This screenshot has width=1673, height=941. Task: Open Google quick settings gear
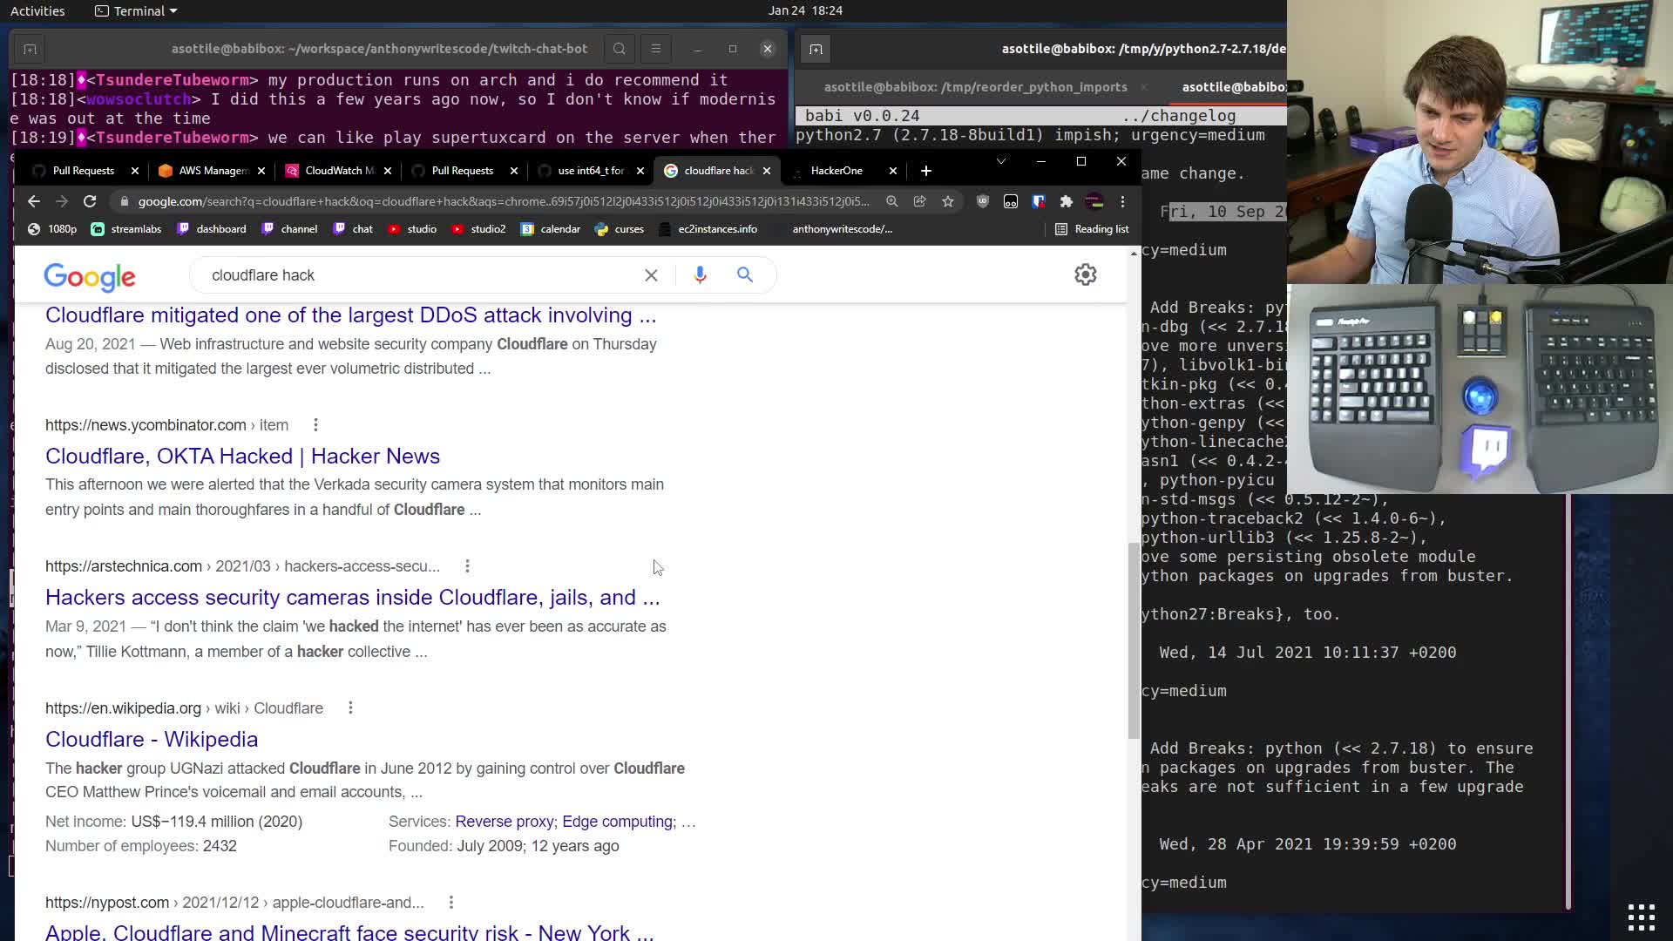[x=1085, y=274]
